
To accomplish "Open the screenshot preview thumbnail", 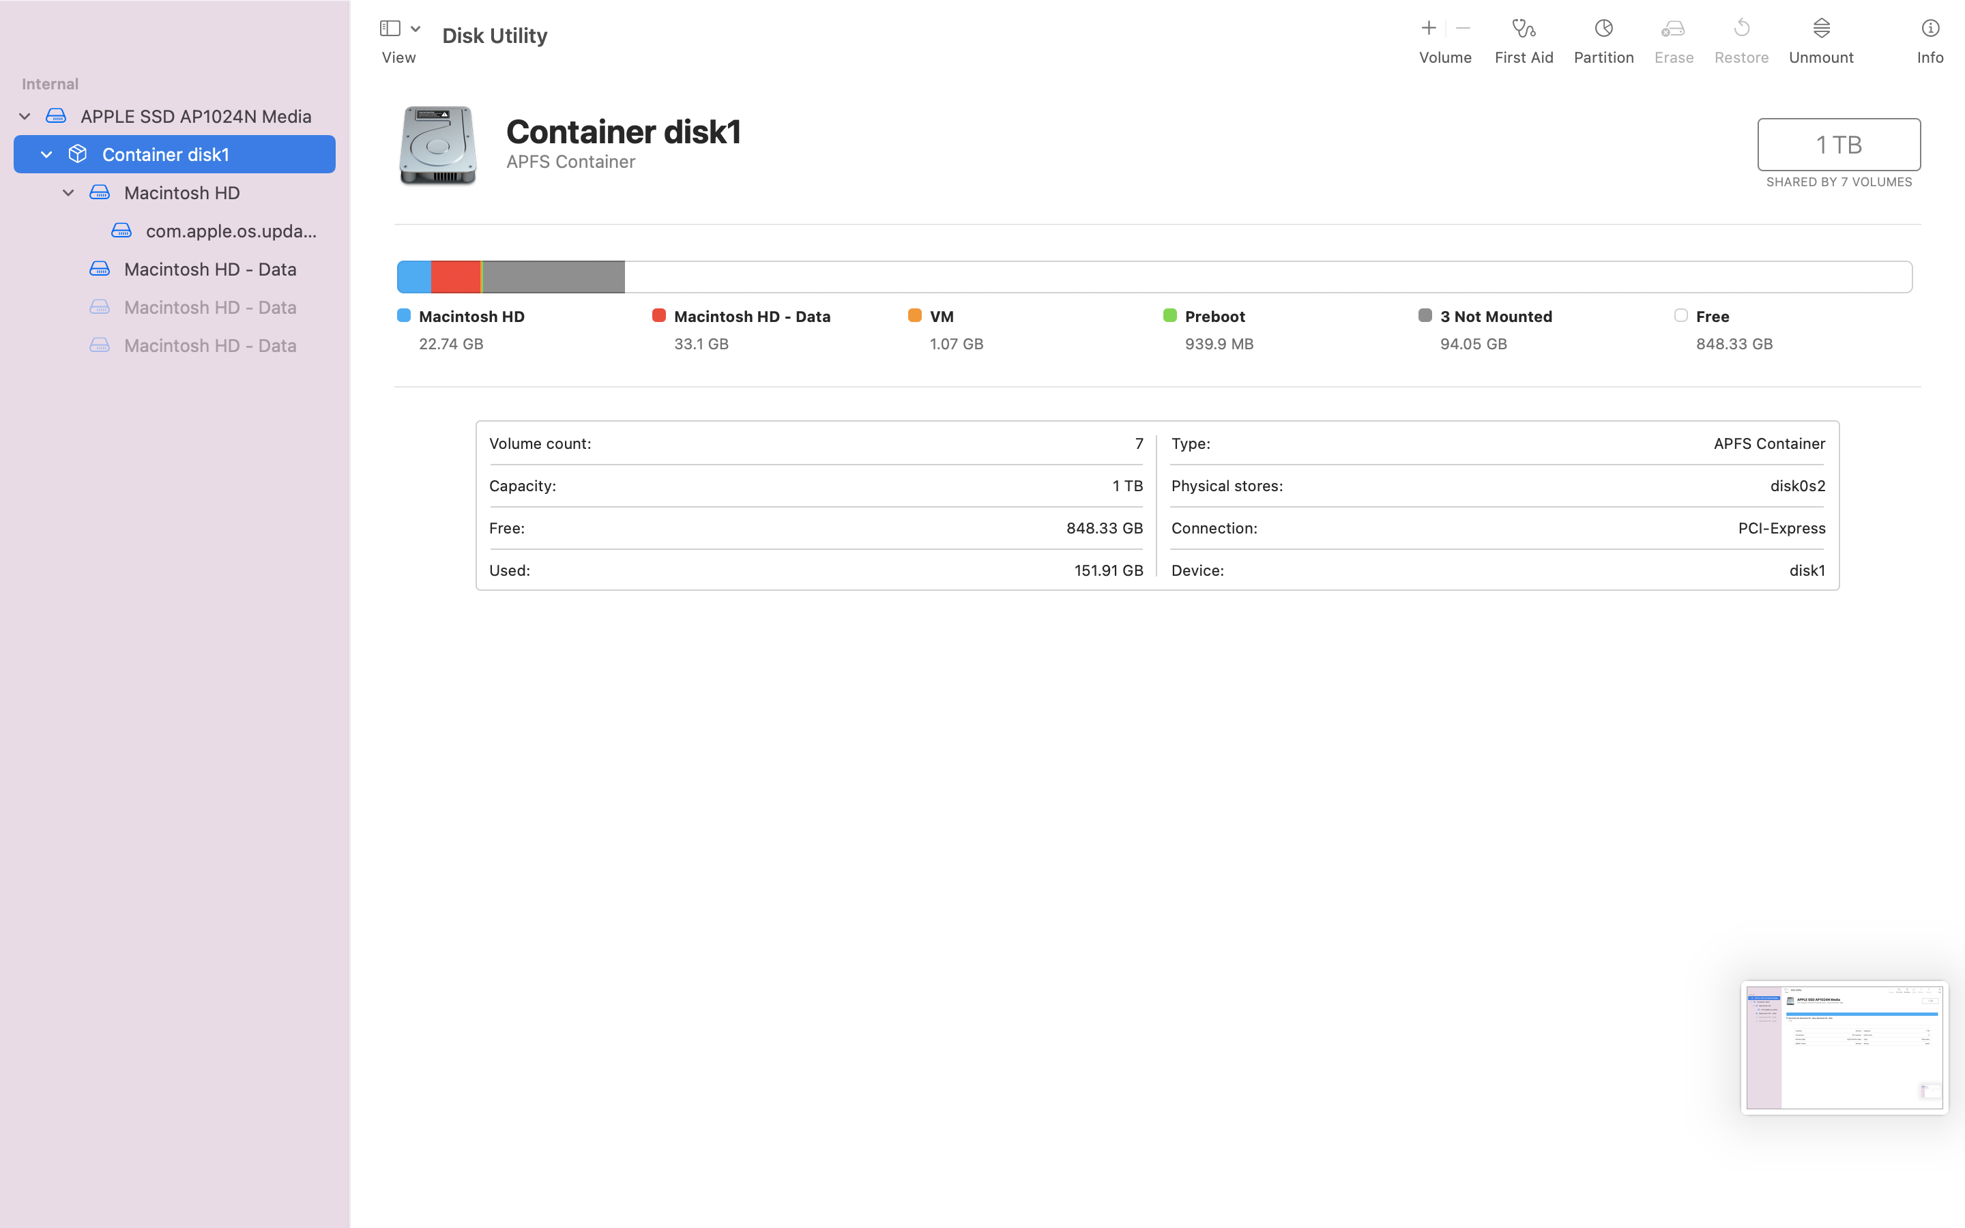I will pyautogui.click(x=1844, y=1048).
